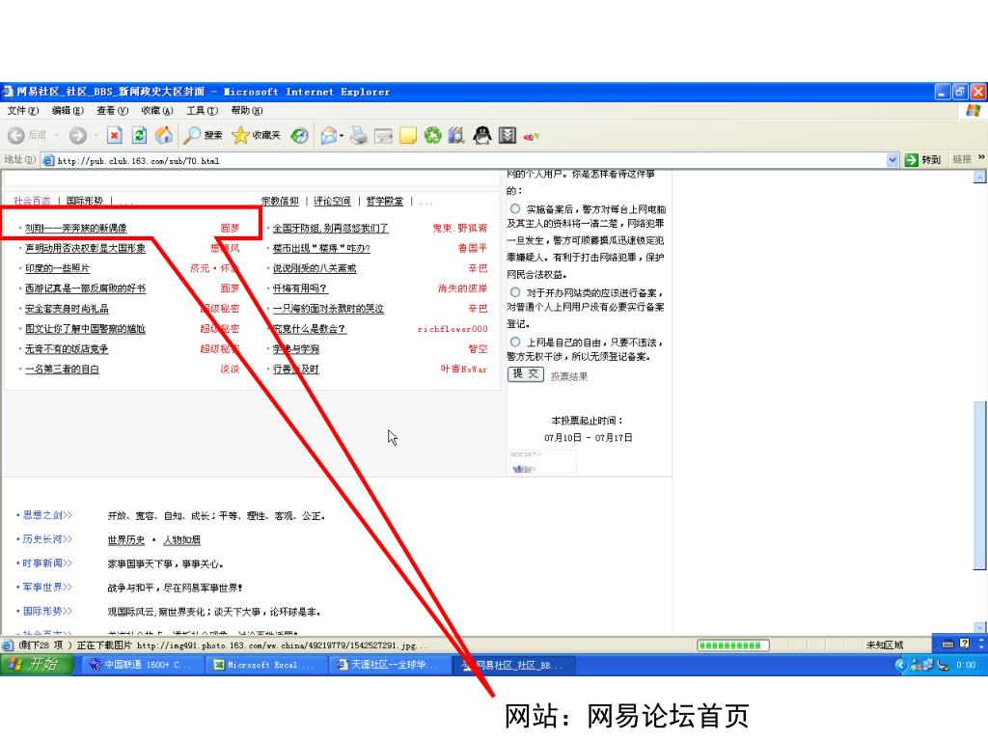Open post 印度的一些照片
This screenshot has height=741, width=988.
point(57,268)
